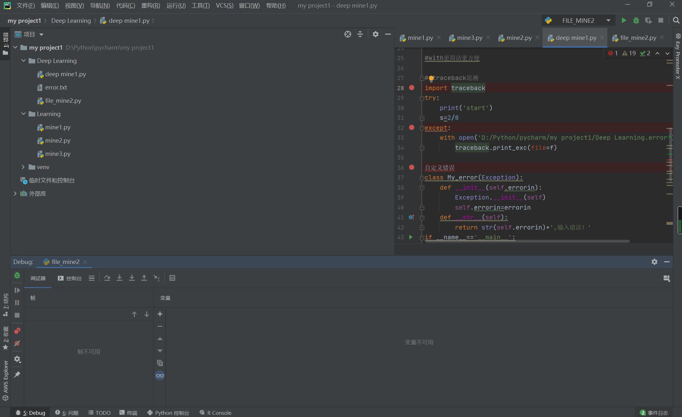
Task: Go to next highlighted error arrow
Action: tap(667, 53)
